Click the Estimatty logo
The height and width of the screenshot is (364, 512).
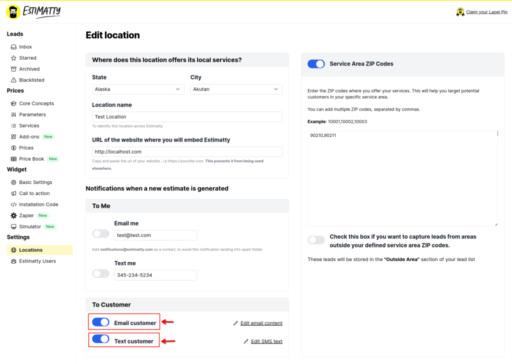tap(33, 12)
